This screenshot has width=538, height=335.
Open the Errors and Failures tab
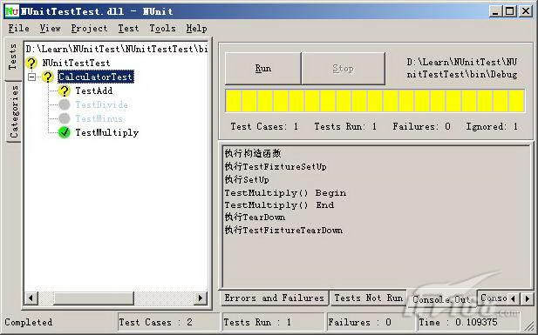[x=274, y=298]
